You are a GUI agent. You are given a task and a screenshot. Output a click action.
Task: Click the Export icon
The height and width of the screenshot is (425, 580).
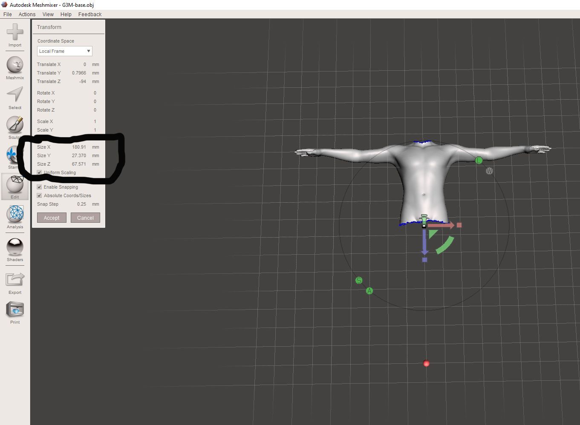[x=15, y=279]
